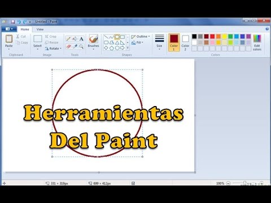Select the Magnifier tool
Viewport: 271px width, 203px height.
[x=81, y=46]
